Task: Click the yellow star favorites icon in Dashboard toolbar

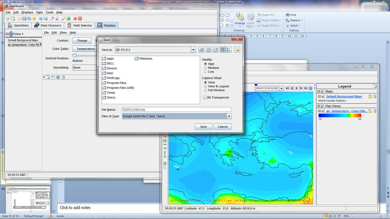Action: 34,19
